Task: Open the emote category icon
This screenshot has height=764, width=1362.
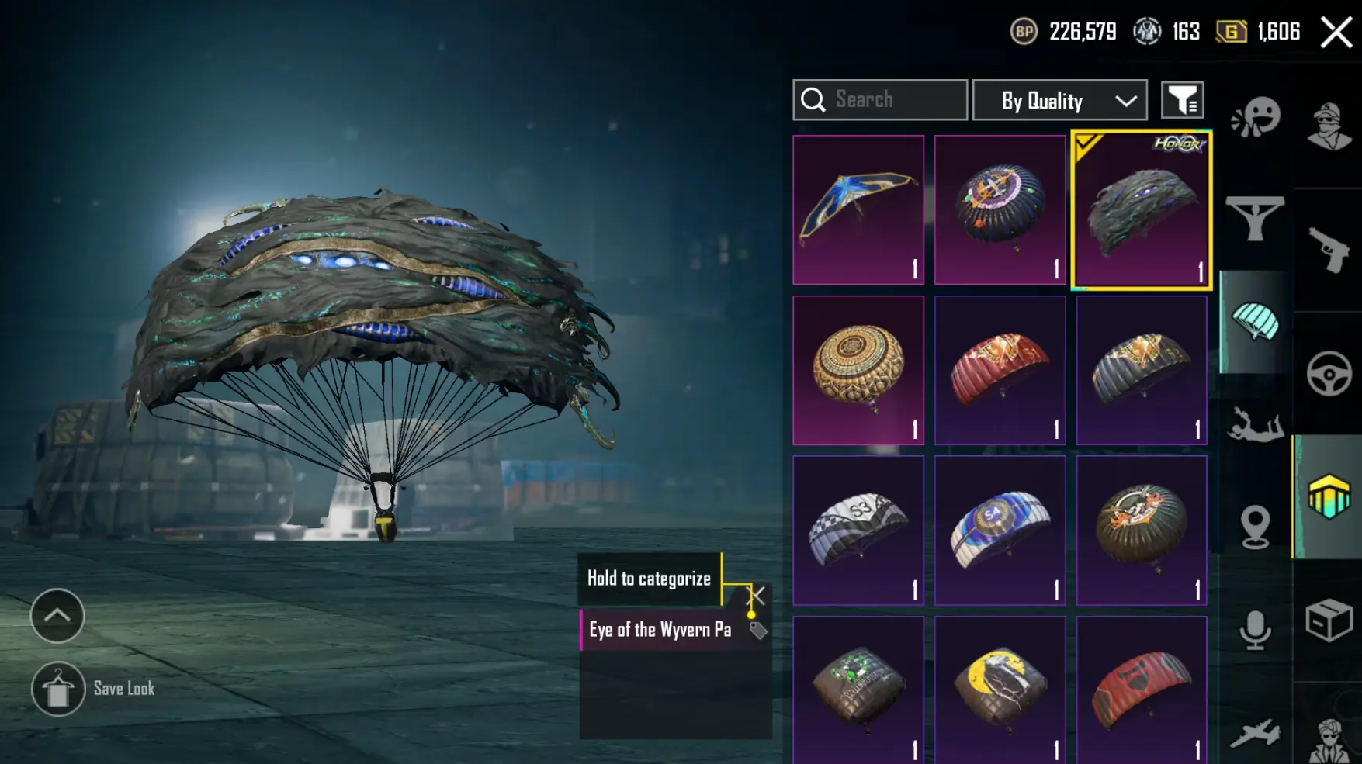Action: 1255,118
